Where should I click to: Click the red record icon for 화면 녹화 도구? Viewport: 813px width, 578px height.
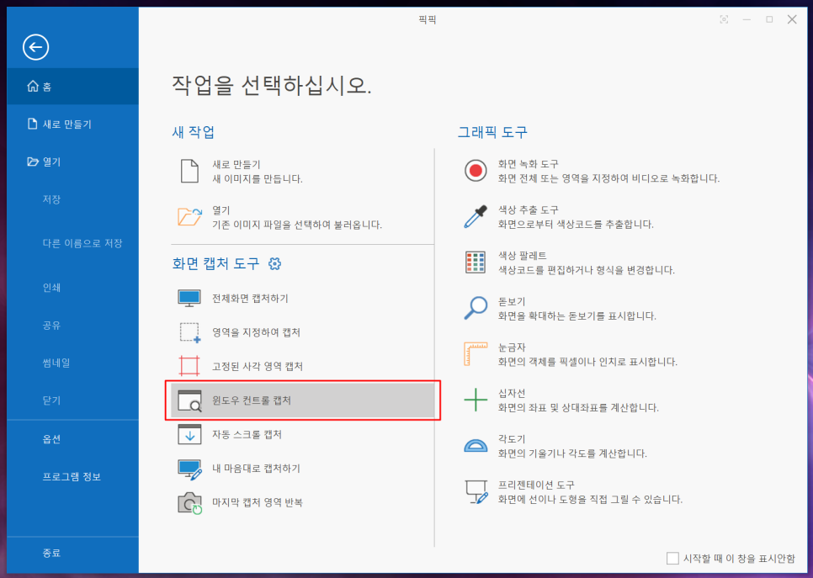476,171
